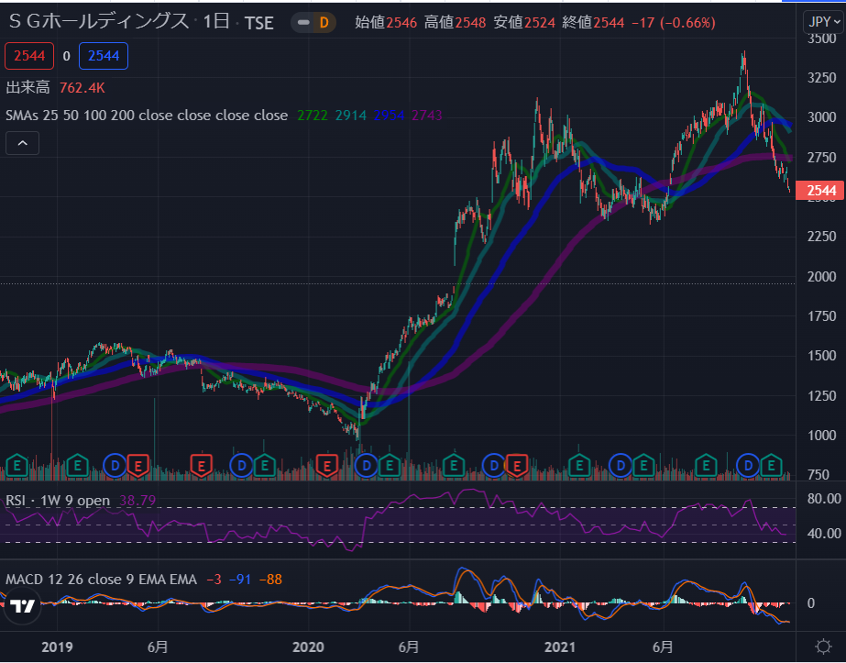Image resolution: width=846 pixels, height=663 pixels.
Task: Click the last red E earnings marker
Action: click(x=517, y=466)
